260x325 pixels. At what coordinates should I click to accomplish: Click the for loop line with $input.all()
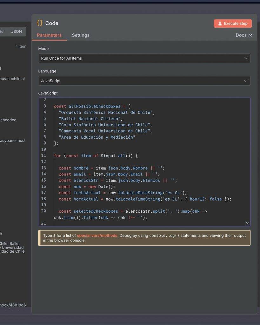[x=96, y=156]
